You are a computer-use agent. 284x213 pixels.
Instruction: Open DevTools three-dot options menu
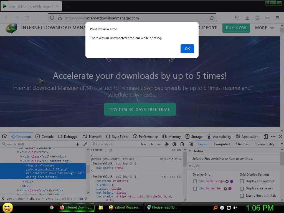pyautogui.click(x=273, y=136)
